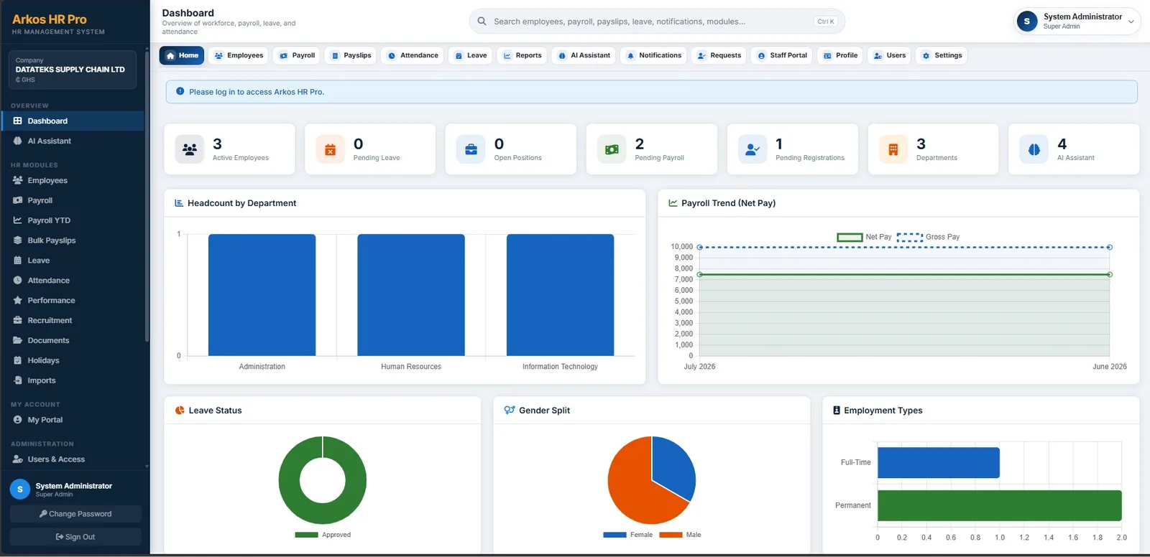1150x557 pixels.
Task: Open Users & Access in sidebar
Action: [73, 459]
